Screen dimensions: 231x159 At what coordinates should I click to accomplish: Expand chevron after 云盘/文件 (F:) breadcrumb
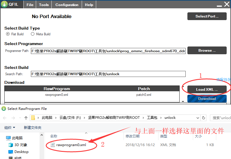click(x=84, y=118)
